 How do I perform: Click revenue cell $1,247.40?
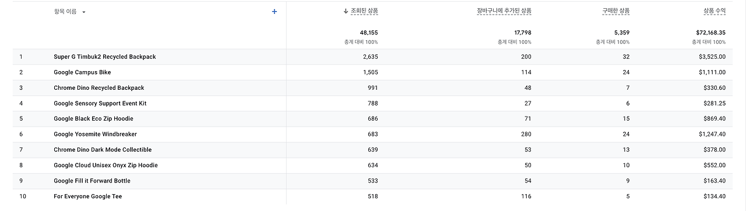coord(712,134)
